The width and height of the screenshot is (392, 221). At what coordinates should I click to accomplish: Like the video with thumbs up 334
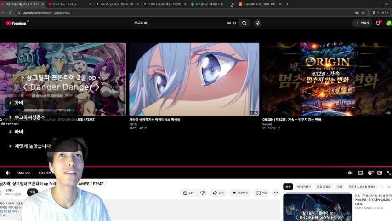click(x=188, y=193)
